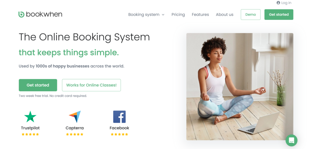Click the Log in link
This screenshot has height=149, width=311.
point(286,3)
